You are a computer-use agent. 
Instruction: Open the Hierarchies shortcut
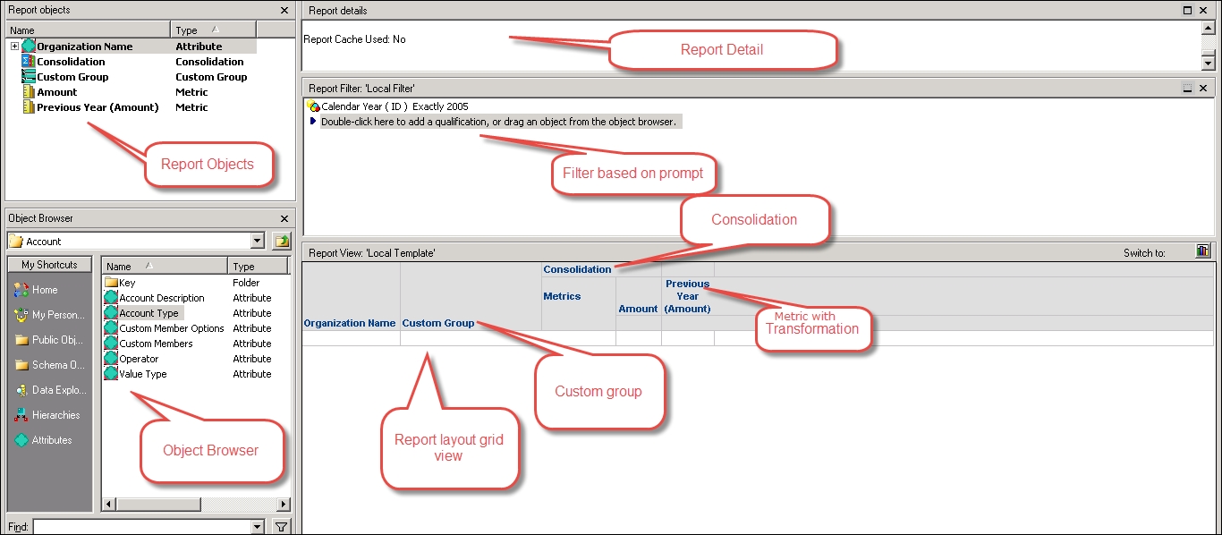click(47, 415)
